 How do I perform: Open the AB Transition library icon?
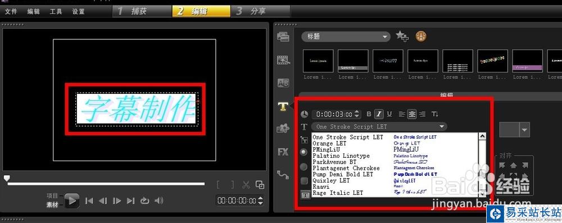point(283,83)
